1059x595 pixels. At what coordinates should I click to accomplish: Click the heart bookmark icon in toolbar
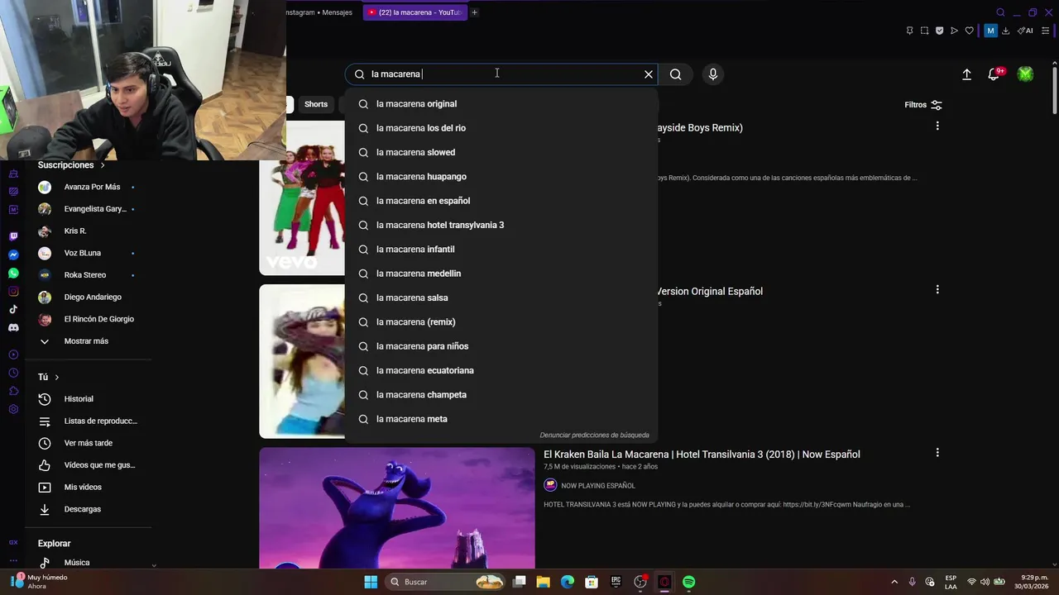970,31
